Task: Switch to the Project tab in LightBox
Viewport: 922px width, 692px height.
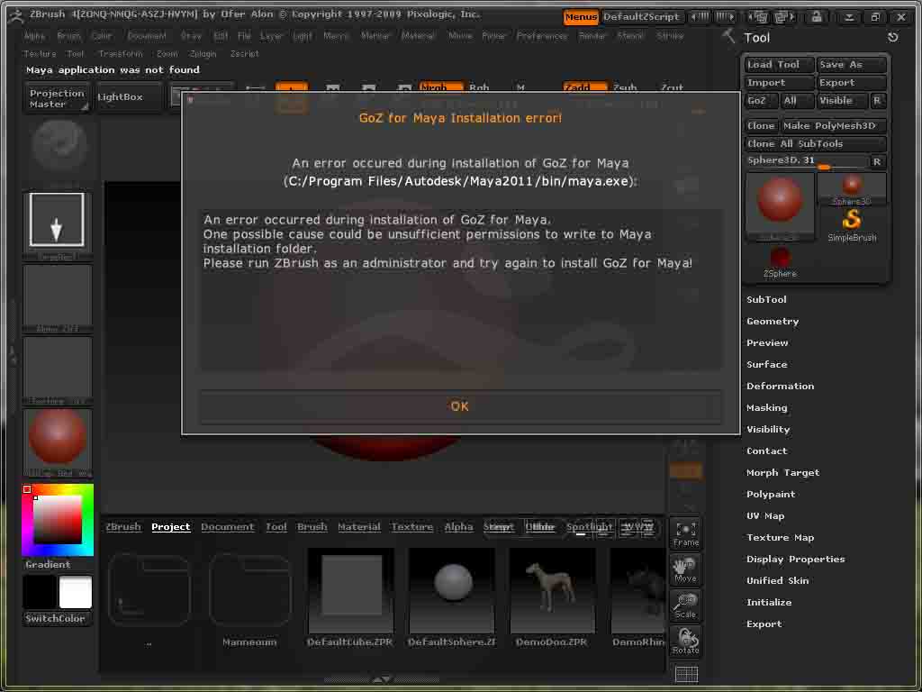Action: click(170, 526)
